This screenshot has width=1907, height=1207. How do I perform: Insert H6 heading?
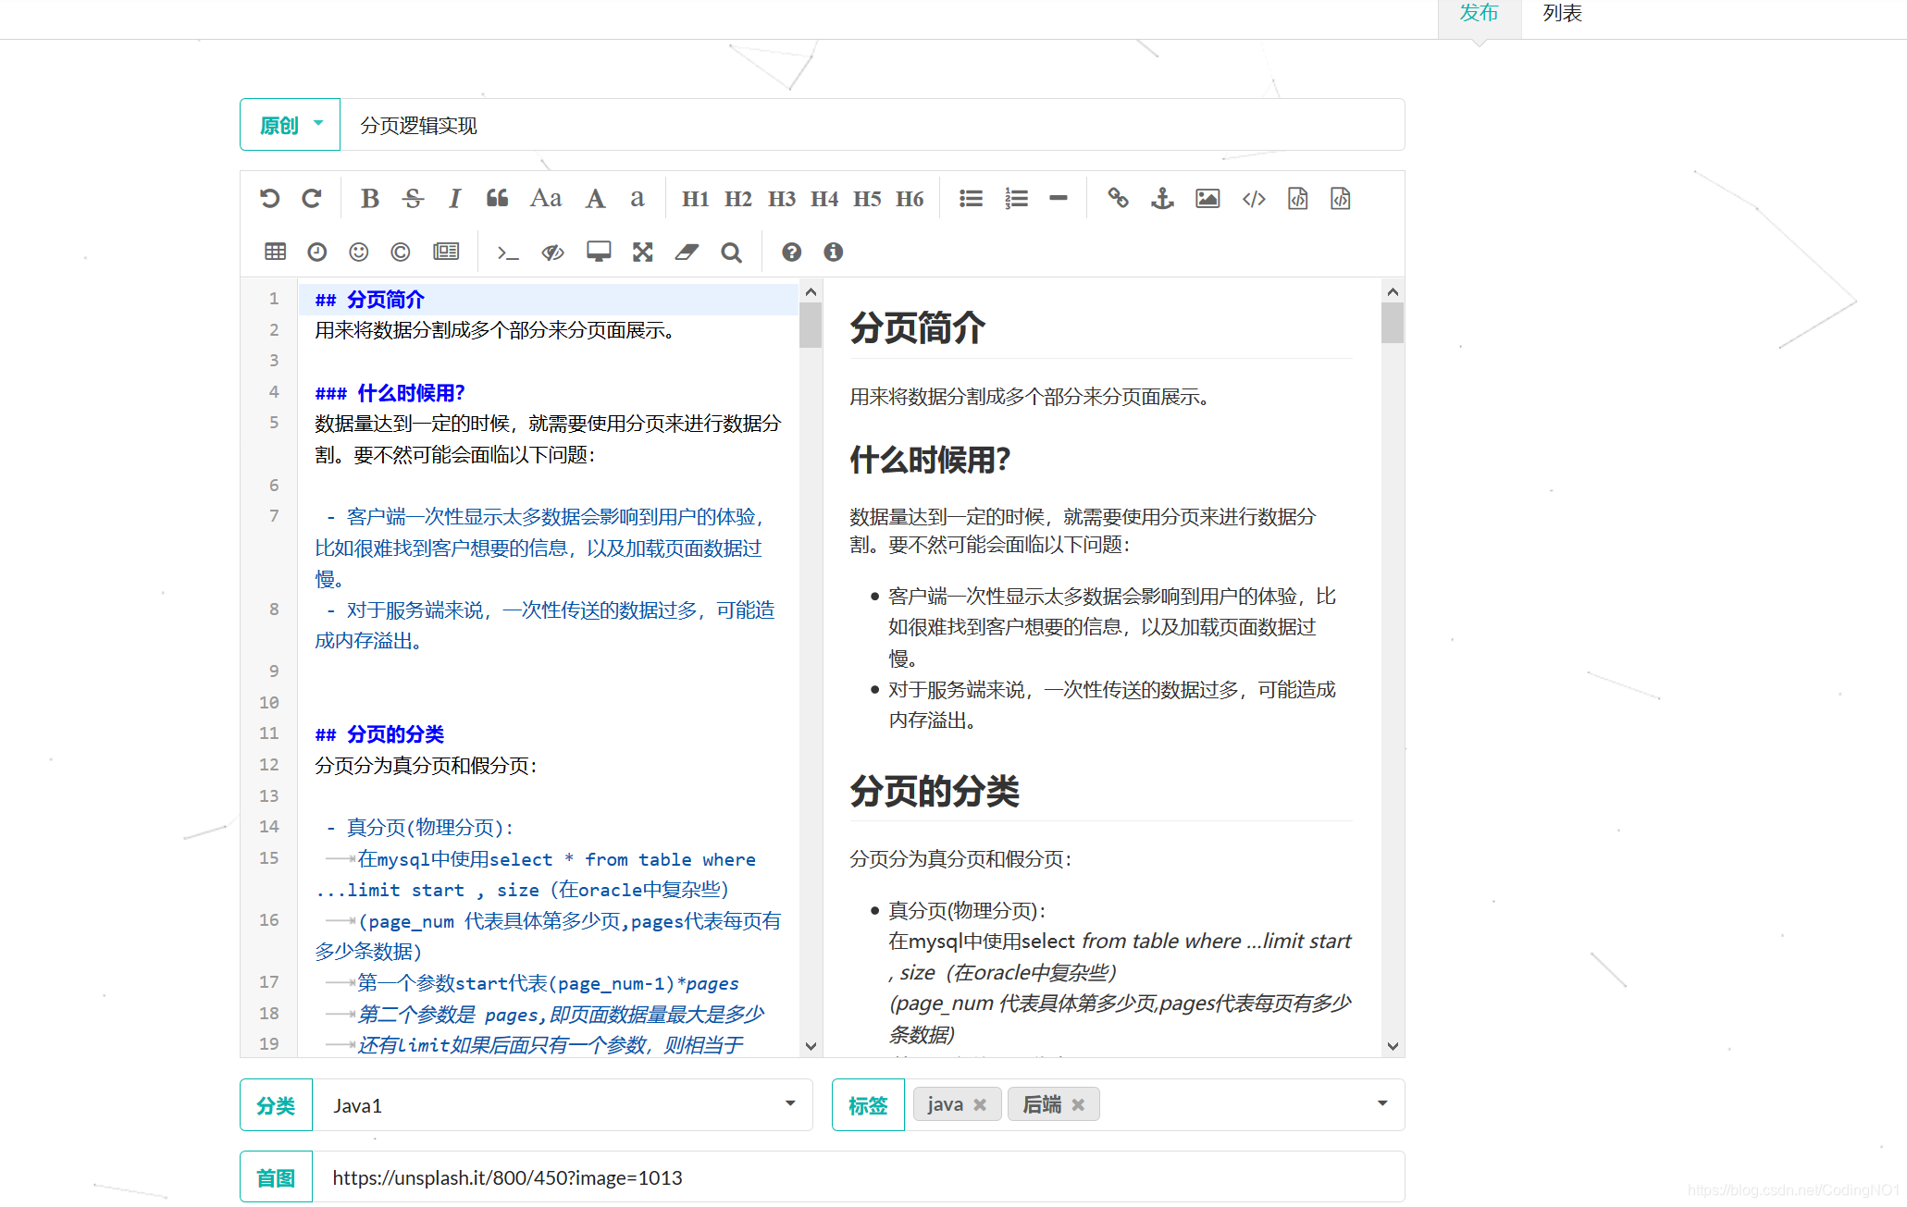pos(910,199)
